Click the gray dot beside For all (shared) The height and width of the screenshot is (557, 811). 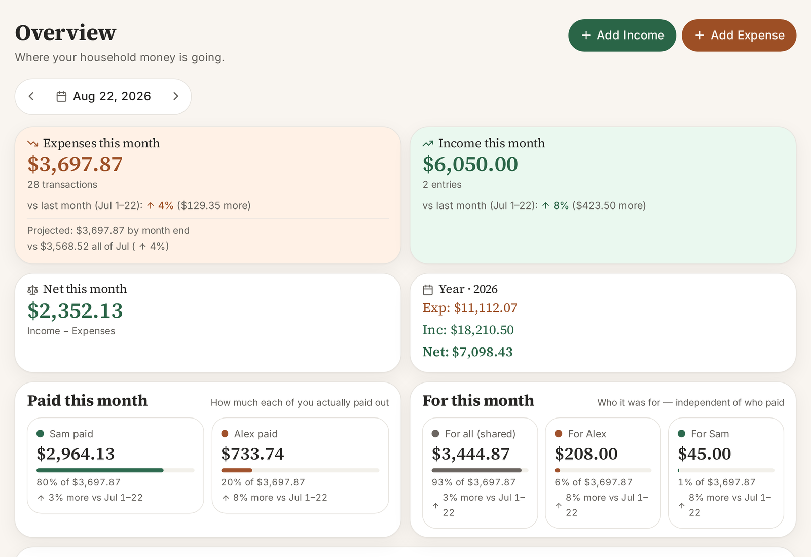coord(435,434)
